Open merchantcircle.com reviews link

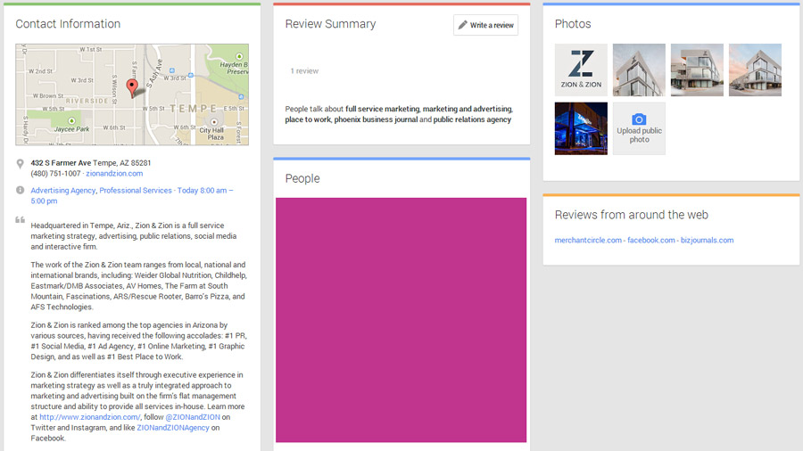click(x=588, y=240)
